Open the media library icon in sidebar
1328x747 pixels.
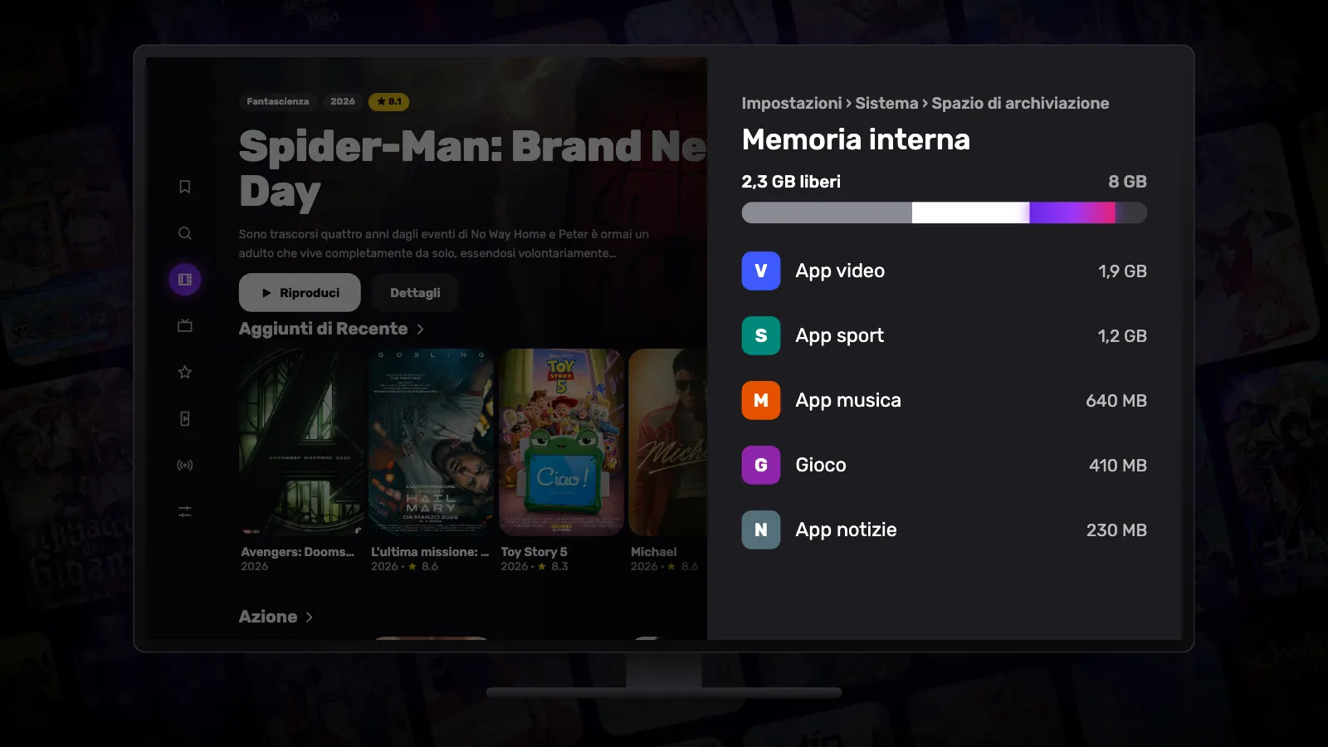pos(185,418)
